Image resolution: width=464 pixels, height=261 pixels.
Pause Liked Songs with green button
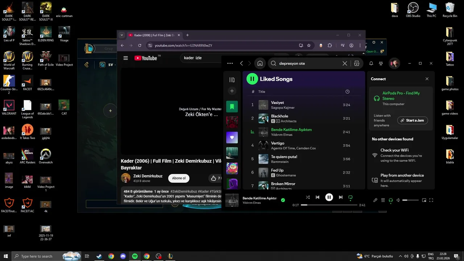coord(252,79)
